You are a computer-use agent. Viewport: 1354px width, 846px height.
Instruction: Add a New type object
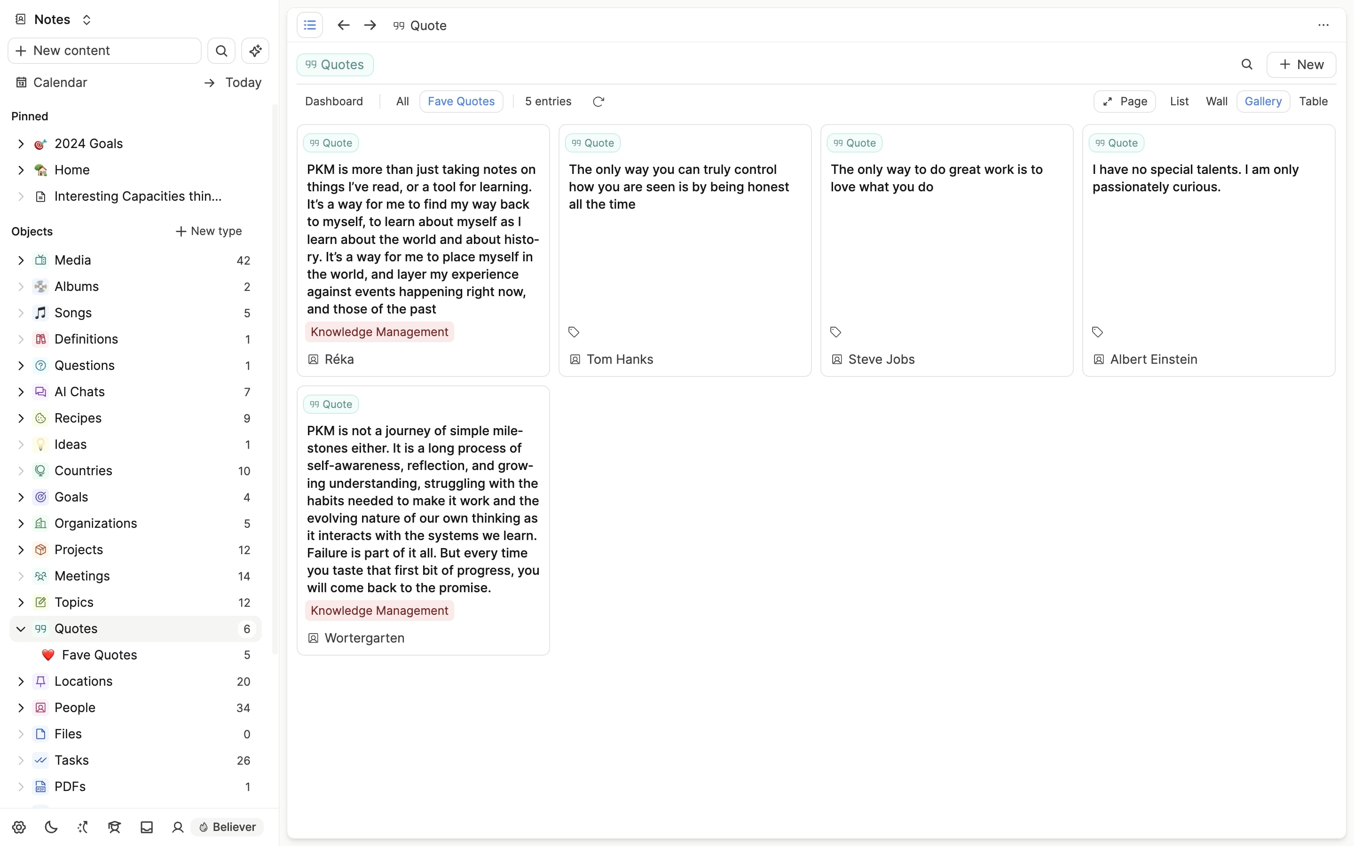[x=208, y=231]
